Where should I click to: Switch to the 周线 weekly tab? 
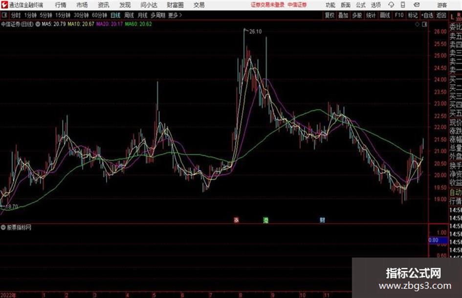point(129,15)
